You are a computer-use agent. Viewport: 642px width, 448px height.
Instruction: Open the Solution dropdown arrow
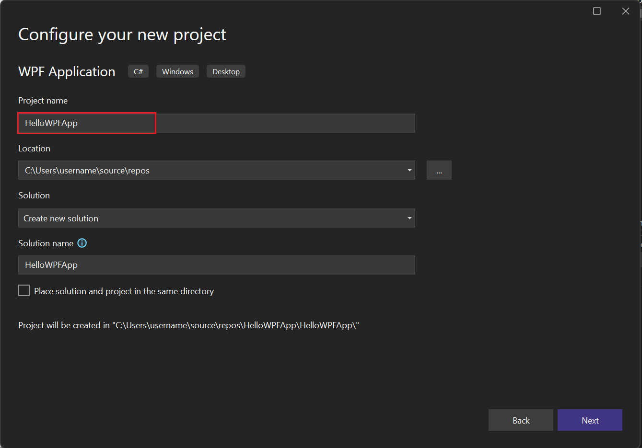point(409,218)
